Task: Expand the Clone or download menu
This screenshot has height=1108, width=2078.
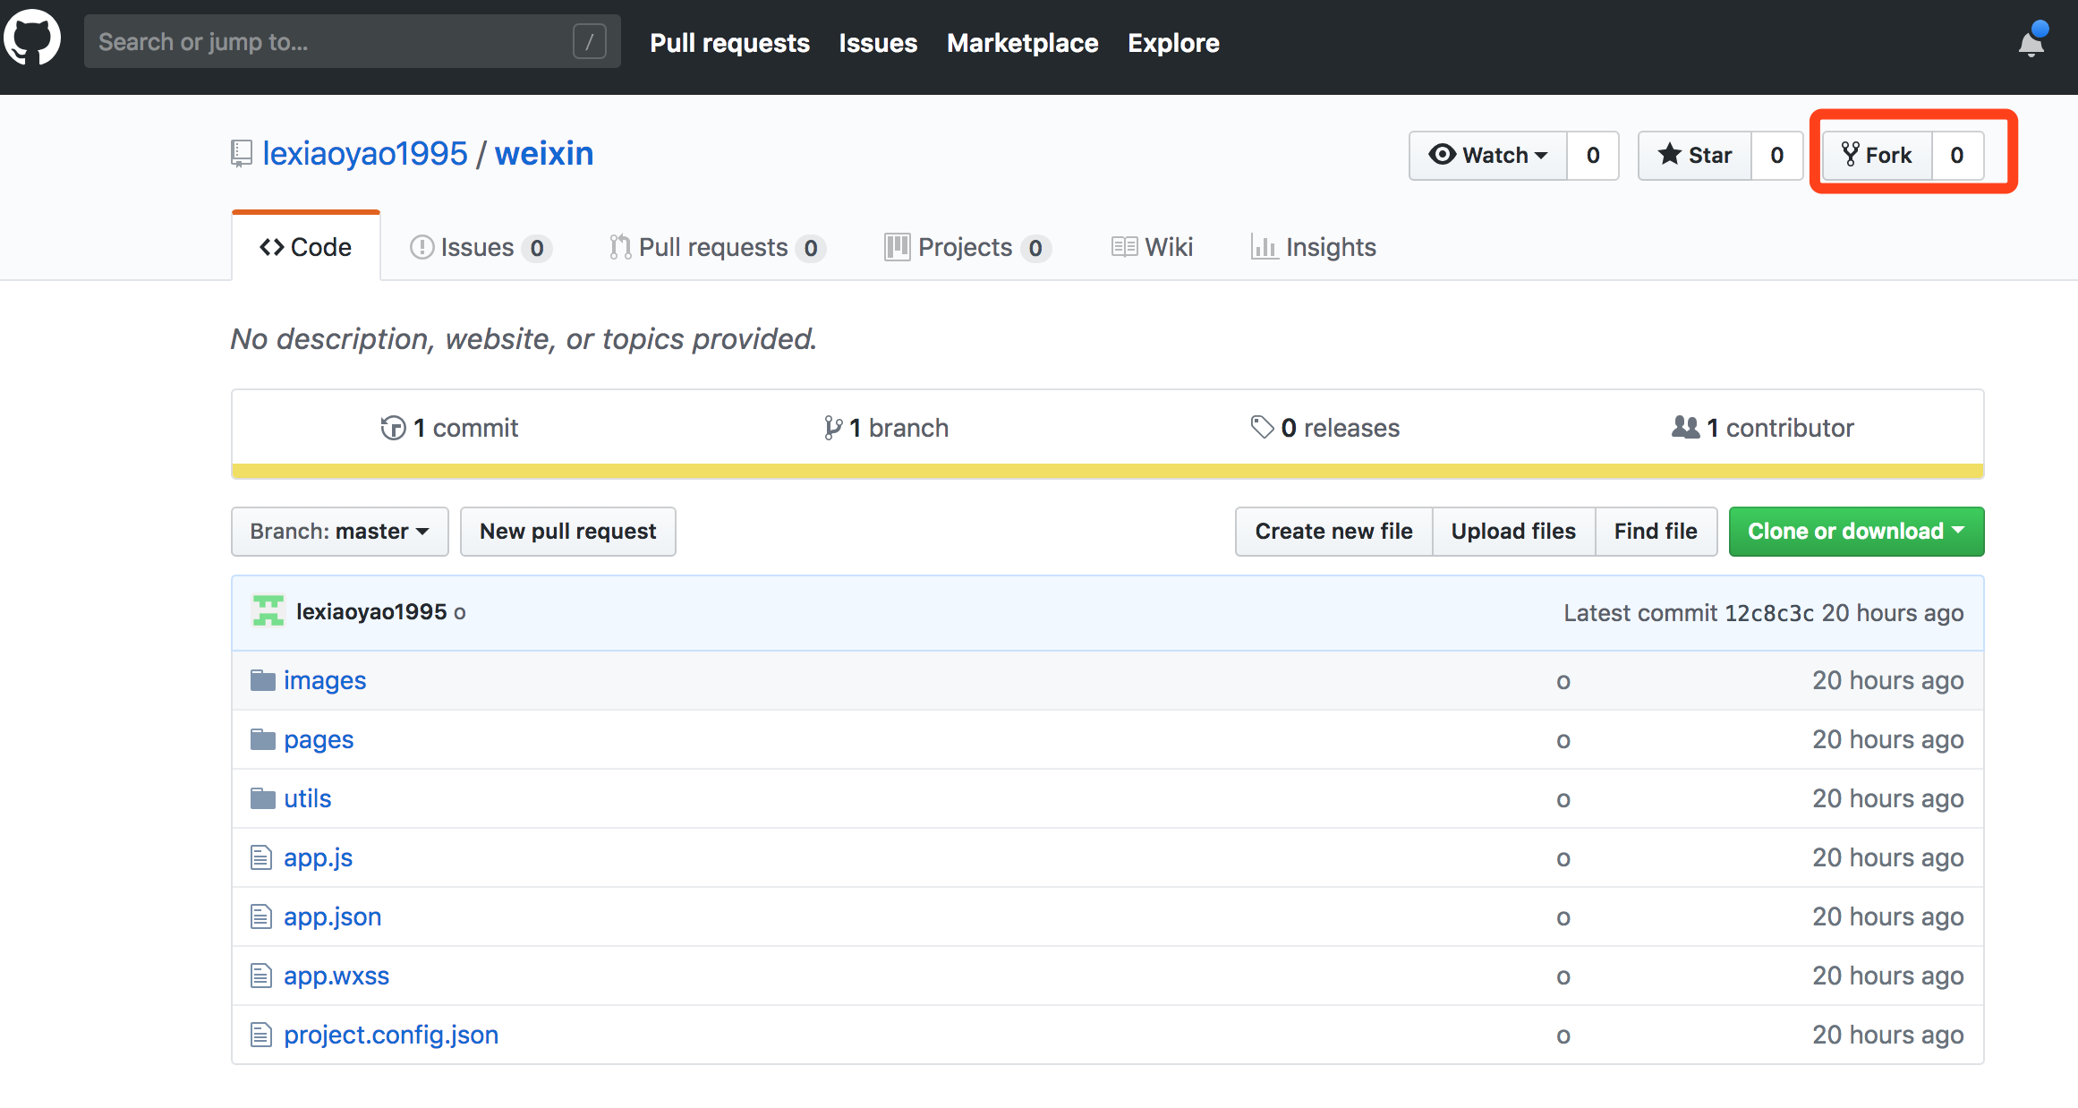Action: [1856, 532]
